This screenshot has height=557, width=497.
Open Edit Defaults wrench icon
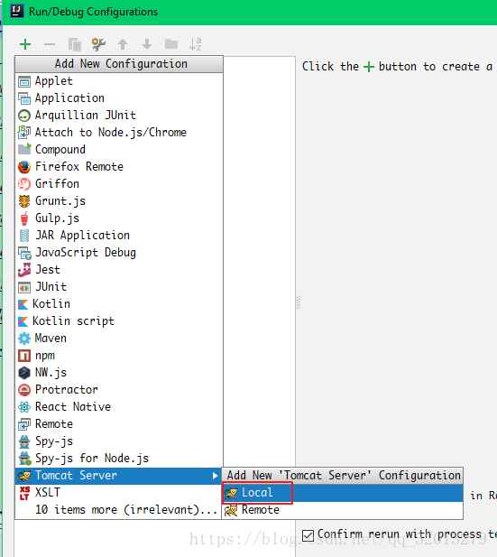[x=98, y=44]
